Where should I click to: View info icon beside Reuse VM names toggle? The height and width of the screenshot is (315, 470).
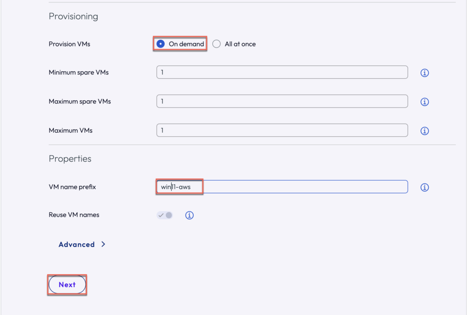point(189,215)
